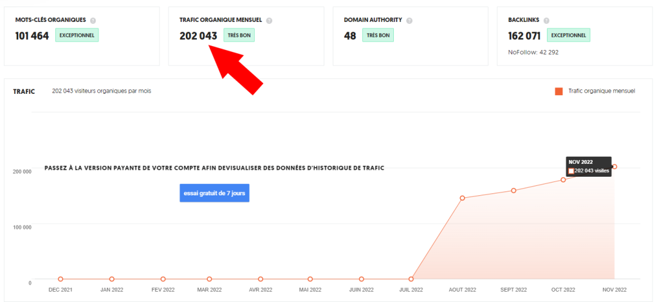Select the AVR 2022 data point on chart

(261, 279)
